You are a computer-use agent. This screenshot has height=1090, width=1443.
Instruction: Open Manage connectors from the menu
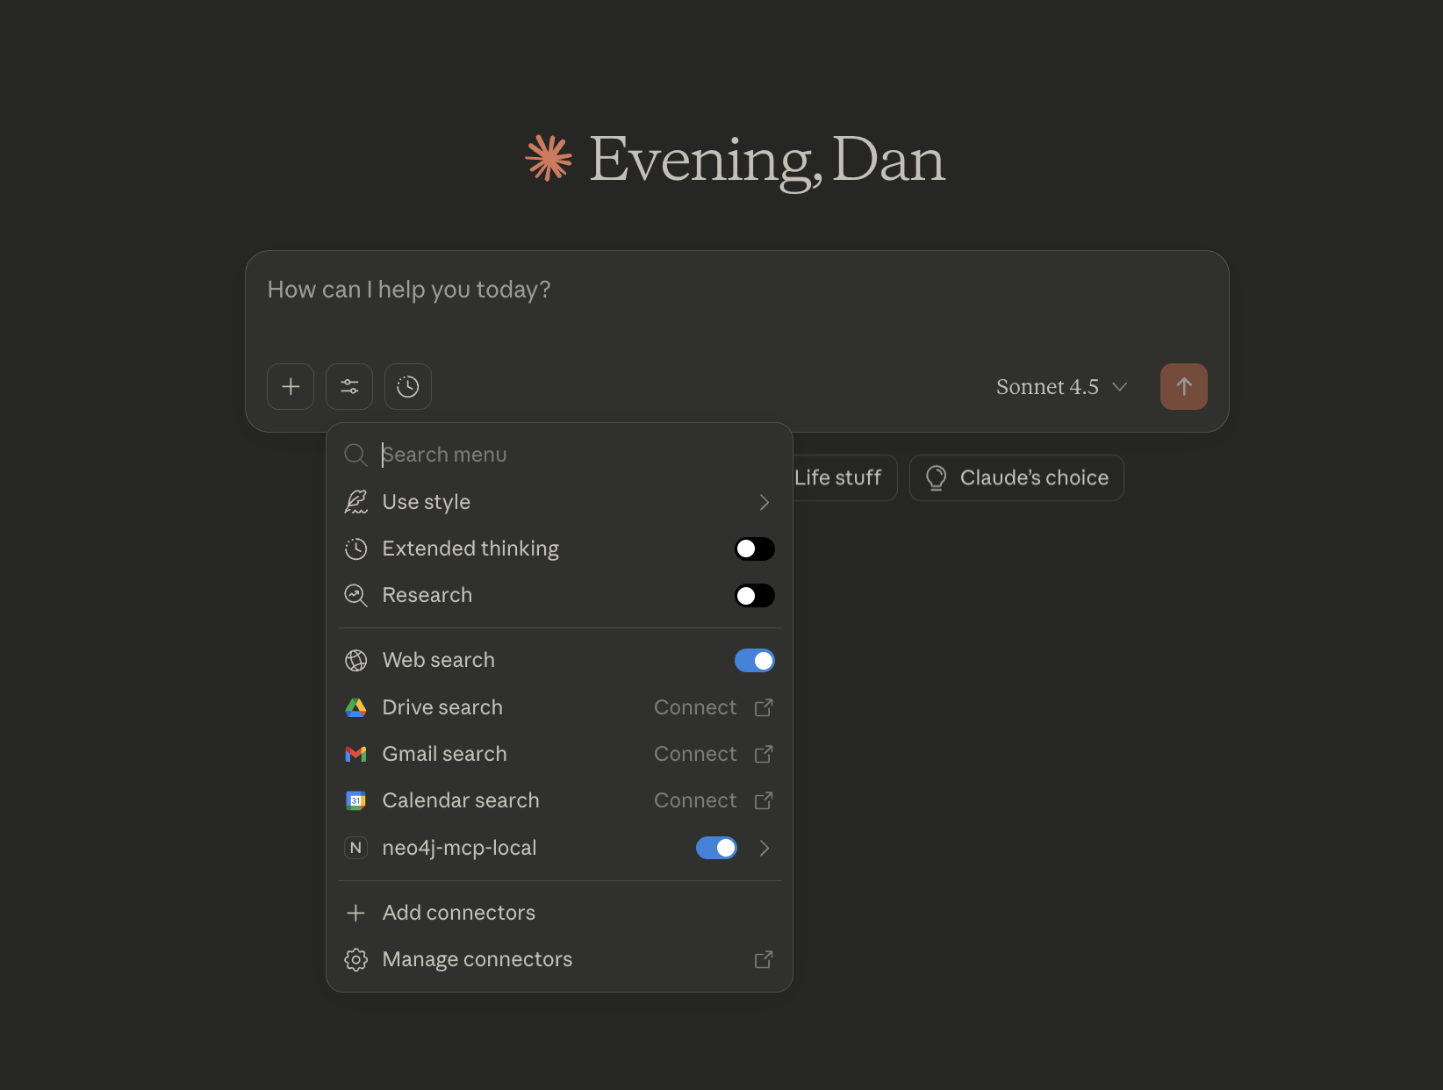coord(477,959)
